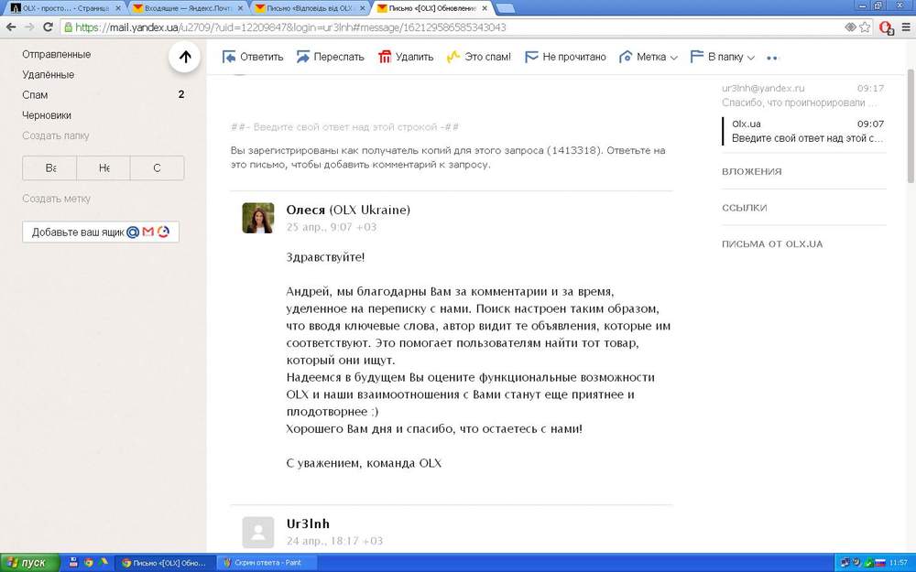Click the save-disk quick launch icon
Viewport: 916px width, 572px height.
(73, 563)
